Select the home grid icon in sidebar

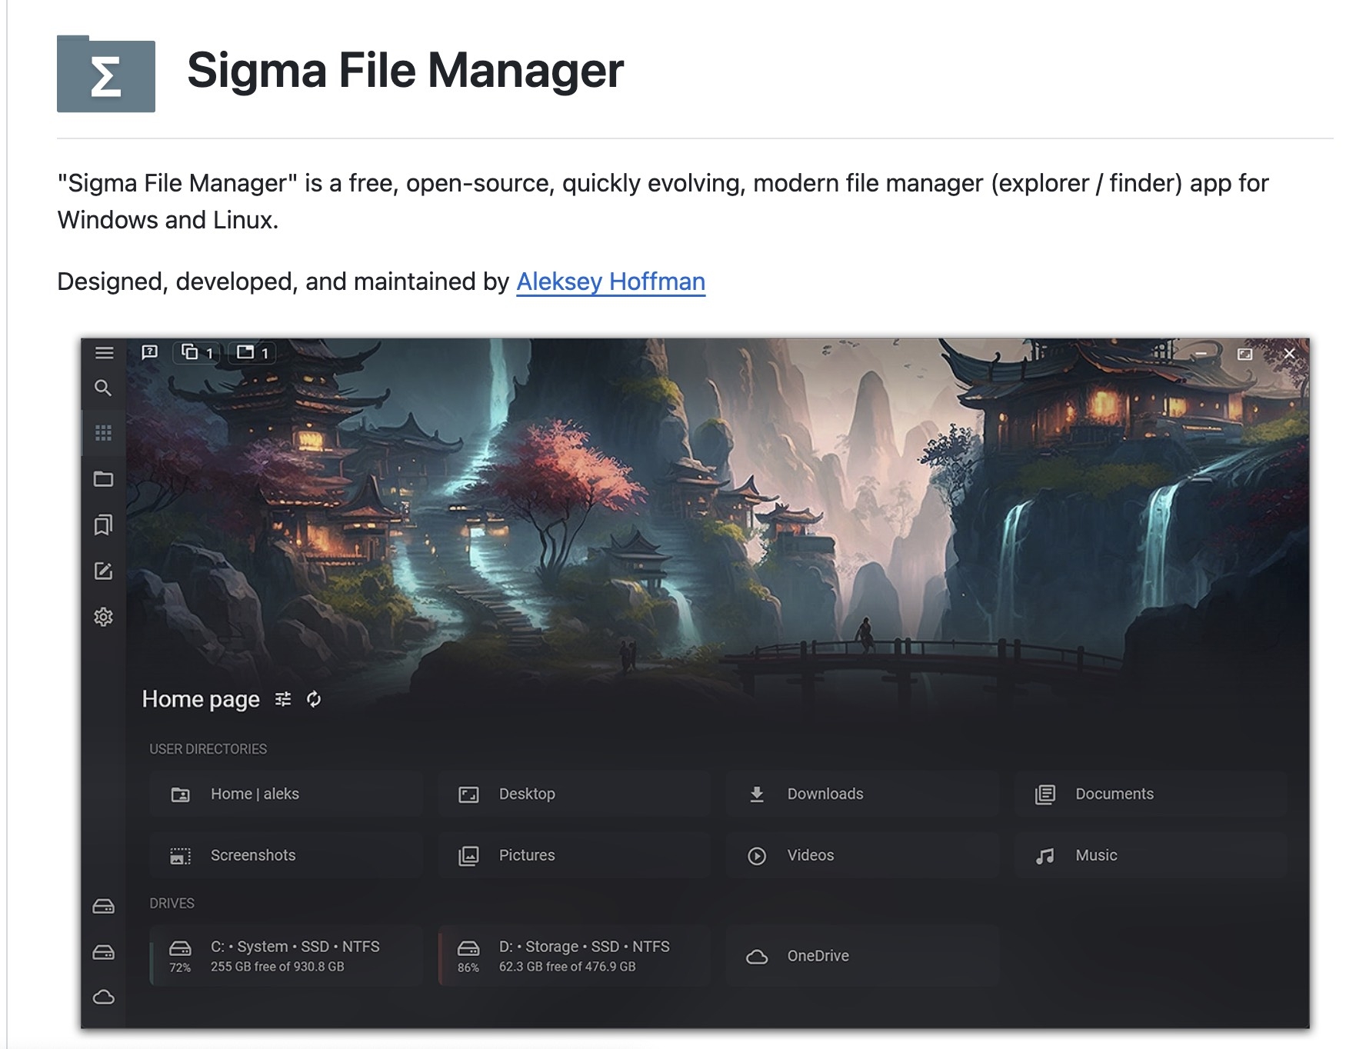(103, 433)
